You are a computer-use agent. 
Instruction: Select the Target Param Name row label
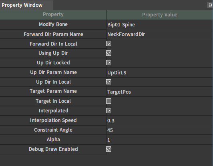pos(53,91)
